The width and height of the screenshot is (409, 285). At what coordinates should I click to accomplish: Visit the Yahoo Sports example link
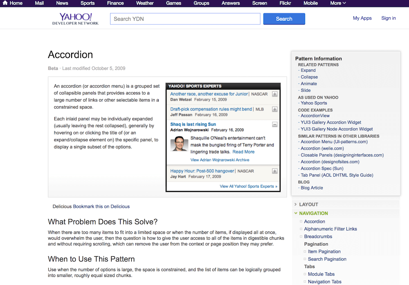(x=314, y=103)
